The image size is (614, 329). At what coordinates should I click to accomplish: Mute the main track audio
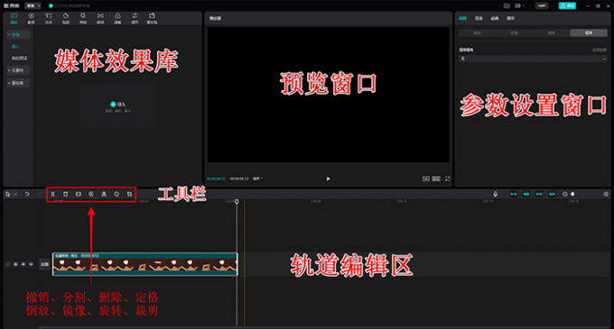click(x=31, y=264)
